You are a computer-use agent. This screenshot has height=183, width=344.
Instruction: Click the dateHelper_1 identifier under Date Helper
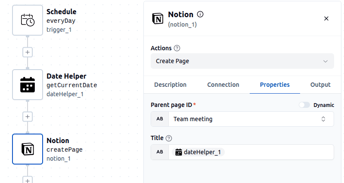(65, 94)
